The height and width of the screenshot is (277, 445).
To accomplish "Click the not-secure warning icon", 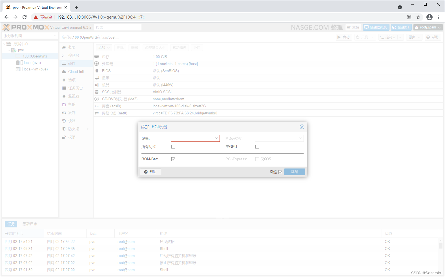I will [x=36, y=17].
